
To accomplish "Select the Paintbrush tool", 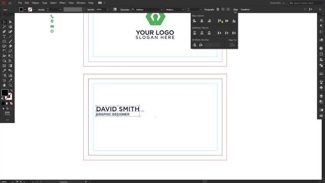I will coord(10,41).
